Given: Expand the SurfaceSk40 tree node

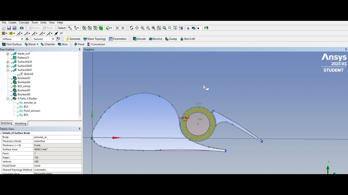Looking at the screenshot, I should click(8, 66).
